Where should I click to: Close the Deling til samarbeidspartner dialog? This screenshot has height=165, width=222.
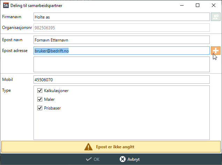coord(214,5)
